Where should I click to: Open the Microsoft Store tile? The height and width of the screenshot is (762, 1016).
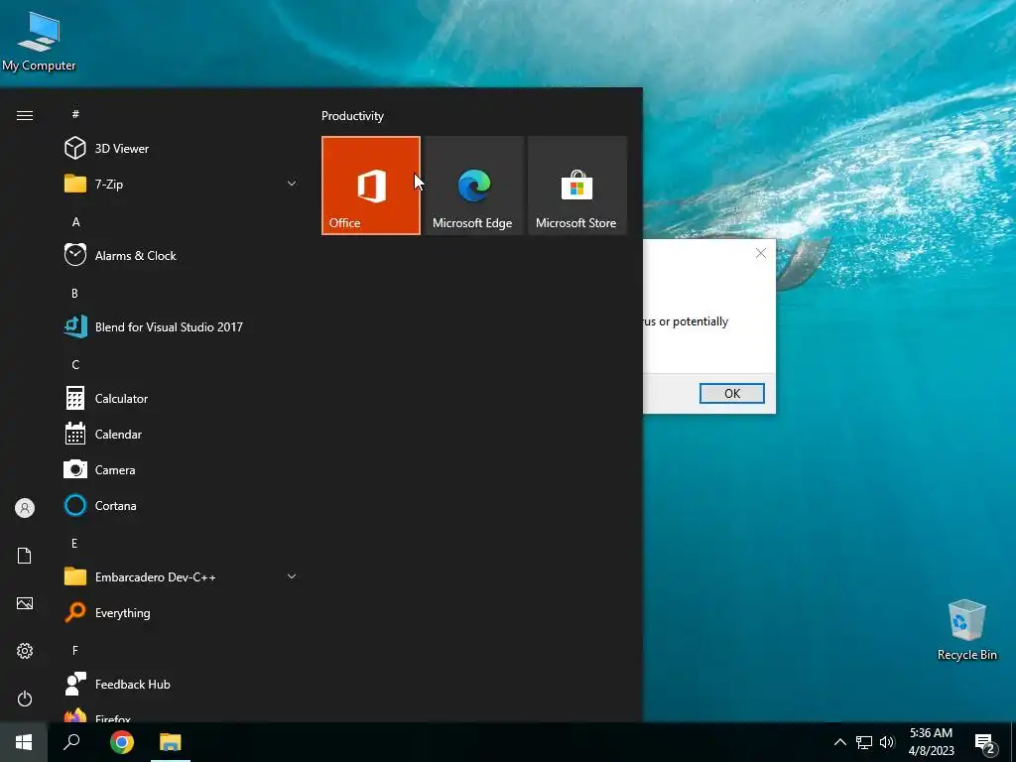(x=577, y=186)
